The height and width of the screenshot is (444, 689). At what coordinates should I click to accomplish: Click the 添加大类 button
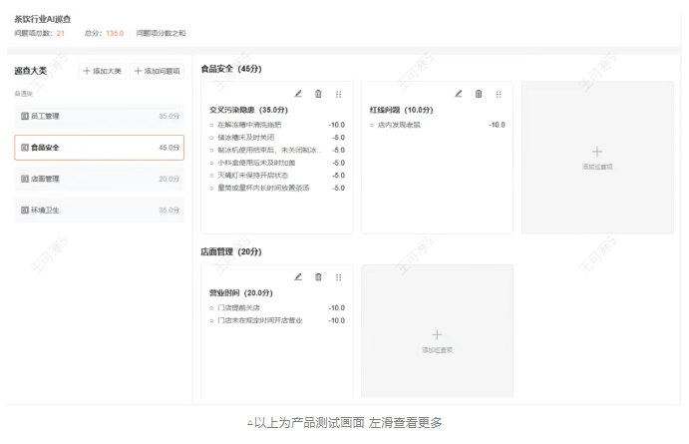(103, 71)
